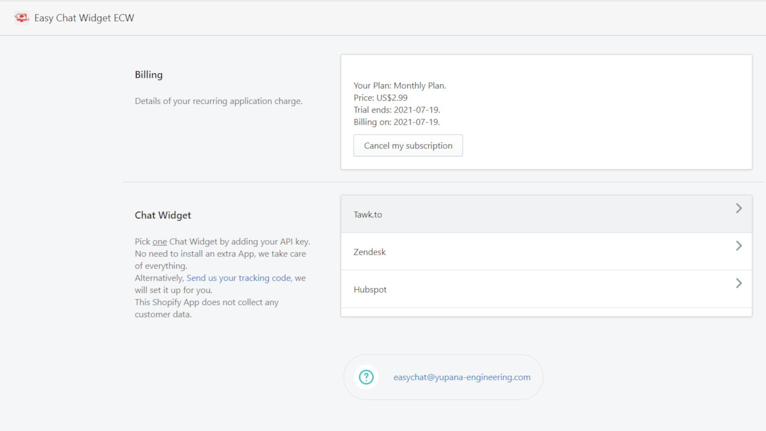Screen dimensions: 766x431
Task: Click the underlined word one in the description
Action: click(x=159, y=241)
